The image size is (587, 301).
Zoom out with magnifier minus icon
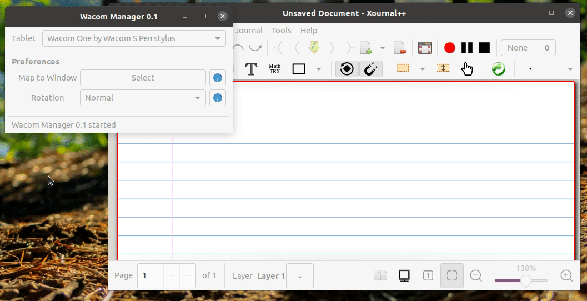476,276
